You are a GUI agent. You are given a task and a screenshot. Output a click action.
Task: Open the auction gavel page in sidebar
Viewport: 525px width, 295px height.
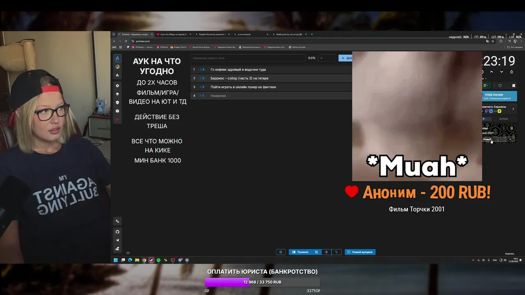pos(117,58)
